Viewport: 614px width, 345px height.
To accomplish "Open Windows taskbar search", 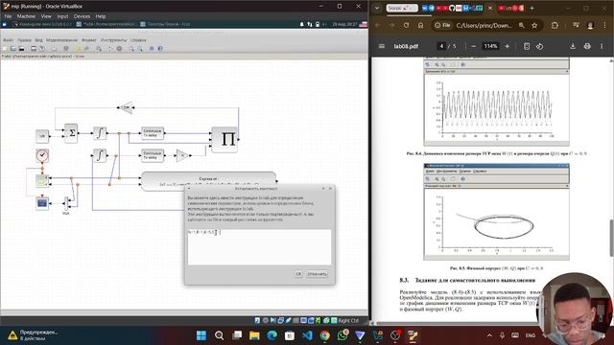I will [220, 335].
